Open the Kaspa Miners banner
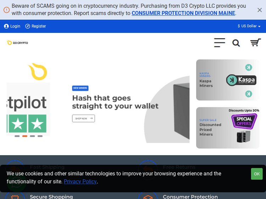This screenshot has width=266, height=199. (227, 80)
